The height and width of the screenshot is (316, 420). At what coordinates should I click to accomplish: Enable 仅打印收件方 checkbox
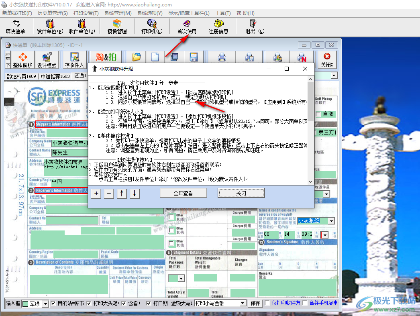(x=267, y=303)
